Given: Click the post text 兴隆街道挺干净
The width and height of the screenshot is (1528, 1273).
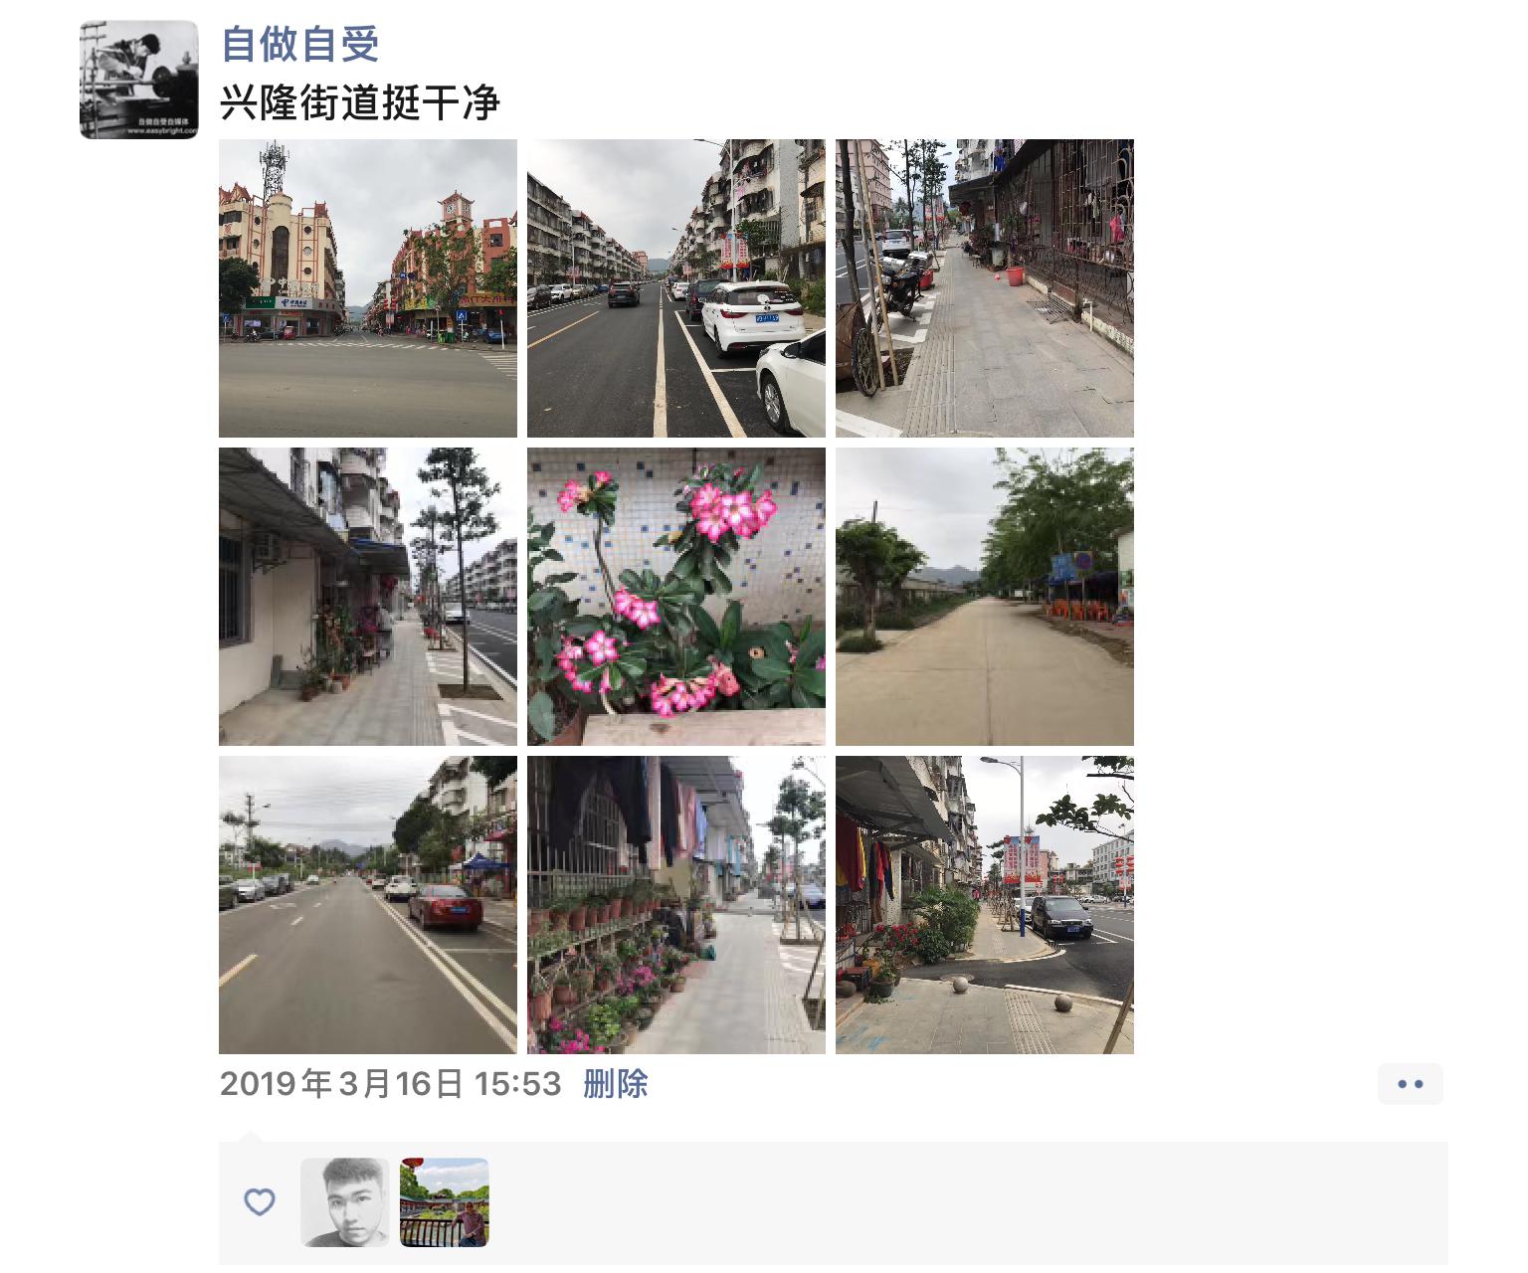Looking at the screenshot, I should tap(359, 103).
